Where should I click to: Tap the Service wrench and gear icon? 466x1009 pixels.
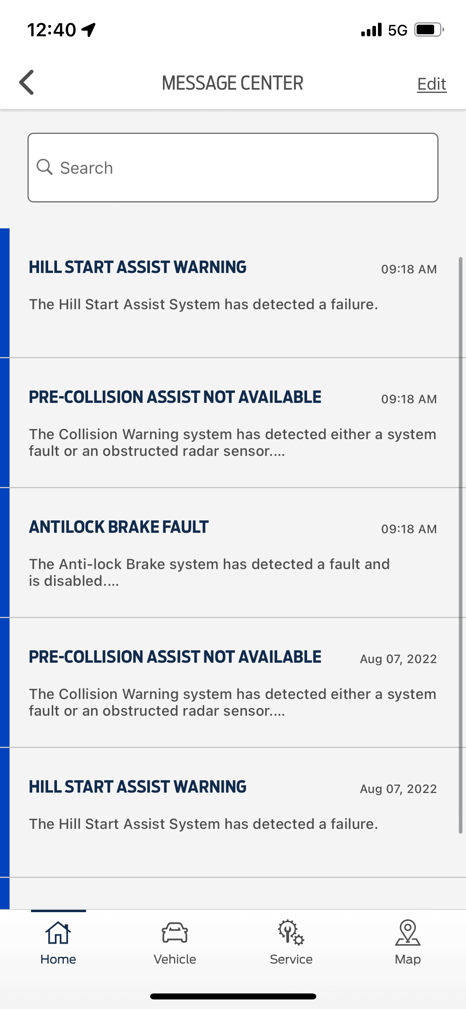291,932
